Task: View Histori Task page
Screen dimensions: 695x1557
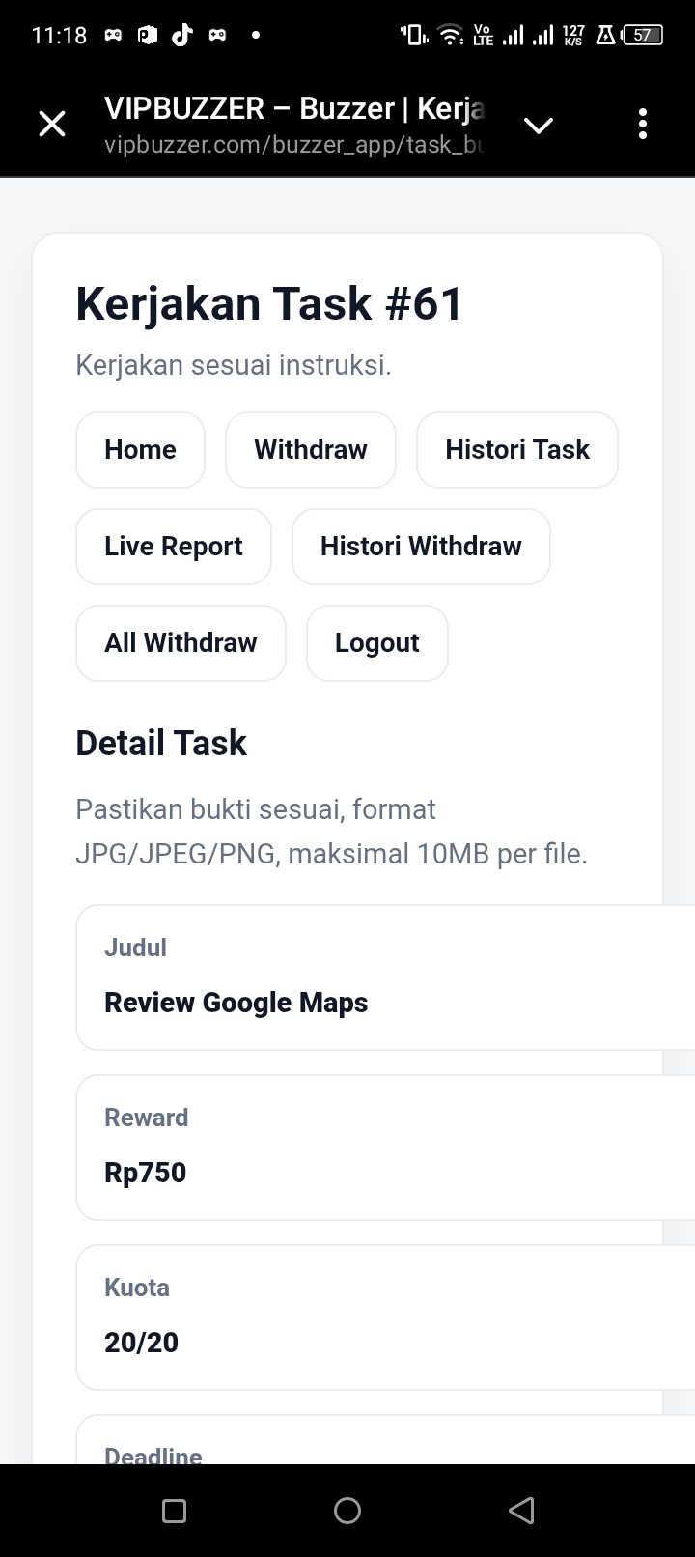Action: (x=516, y=450)
